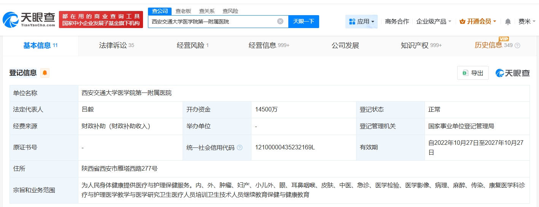Viewport: 539px width, 207px height.
Task: Open the 应用 dropdown menu
Action: click(x=361, y=22)
